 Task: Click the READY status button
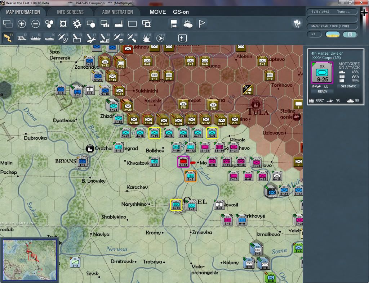pos(323,92)
